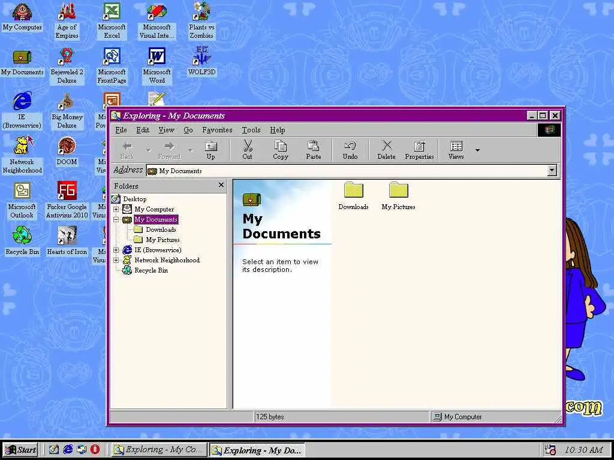Select Microsoft Visual InterDev desktop shortcut
The height and width of the screenshot is (460, 614).
tap(156, 20)
